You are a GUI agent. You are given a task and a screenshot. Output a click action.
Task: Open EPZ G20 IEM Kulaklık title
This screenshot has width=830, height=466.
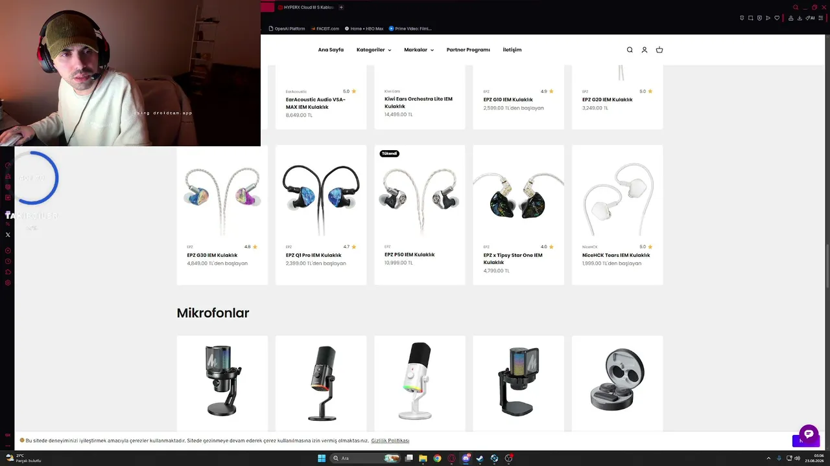607,100
